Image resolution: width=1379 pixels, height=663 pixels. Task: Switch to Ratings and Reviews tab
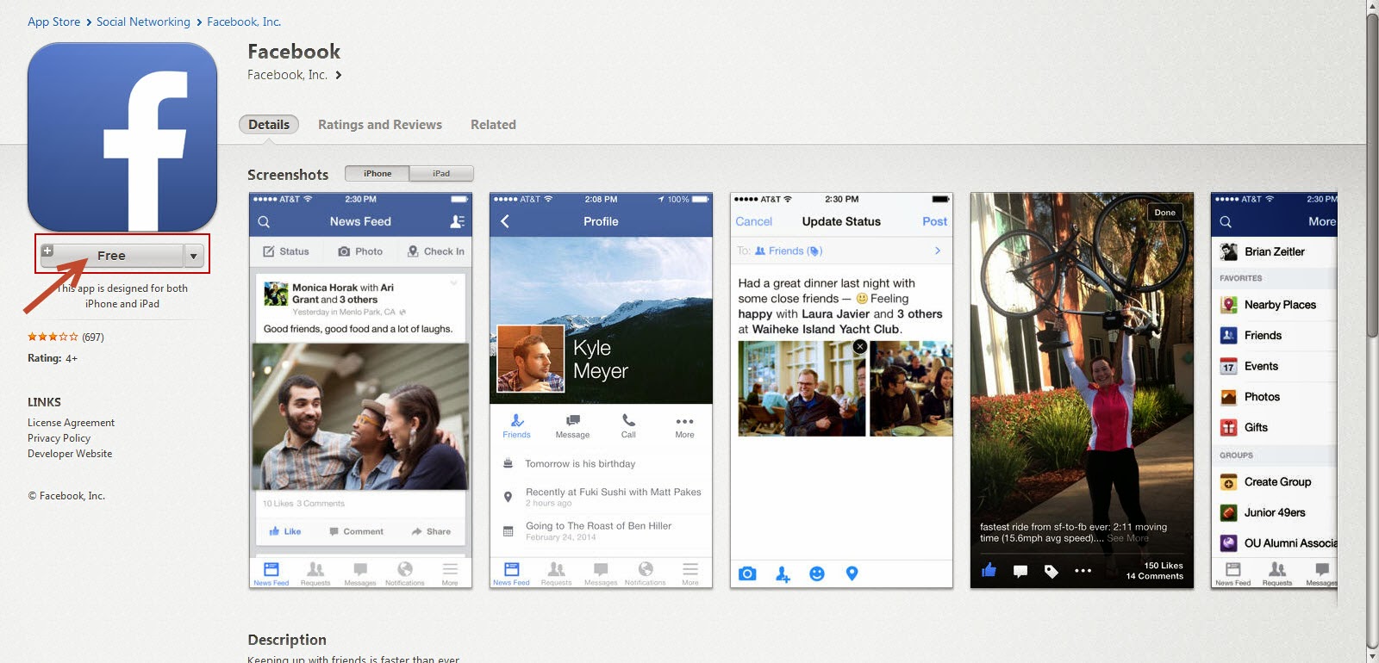click(x=380, y=125)
